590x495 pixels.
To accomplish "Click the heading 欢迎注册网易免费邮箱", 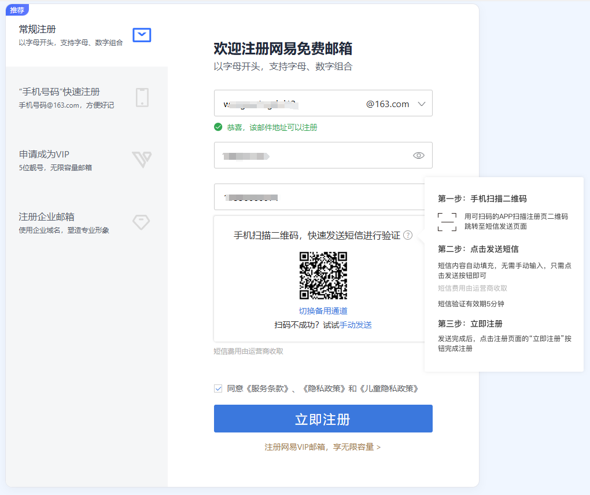I will pyautogui.click(x=283, y=49).
